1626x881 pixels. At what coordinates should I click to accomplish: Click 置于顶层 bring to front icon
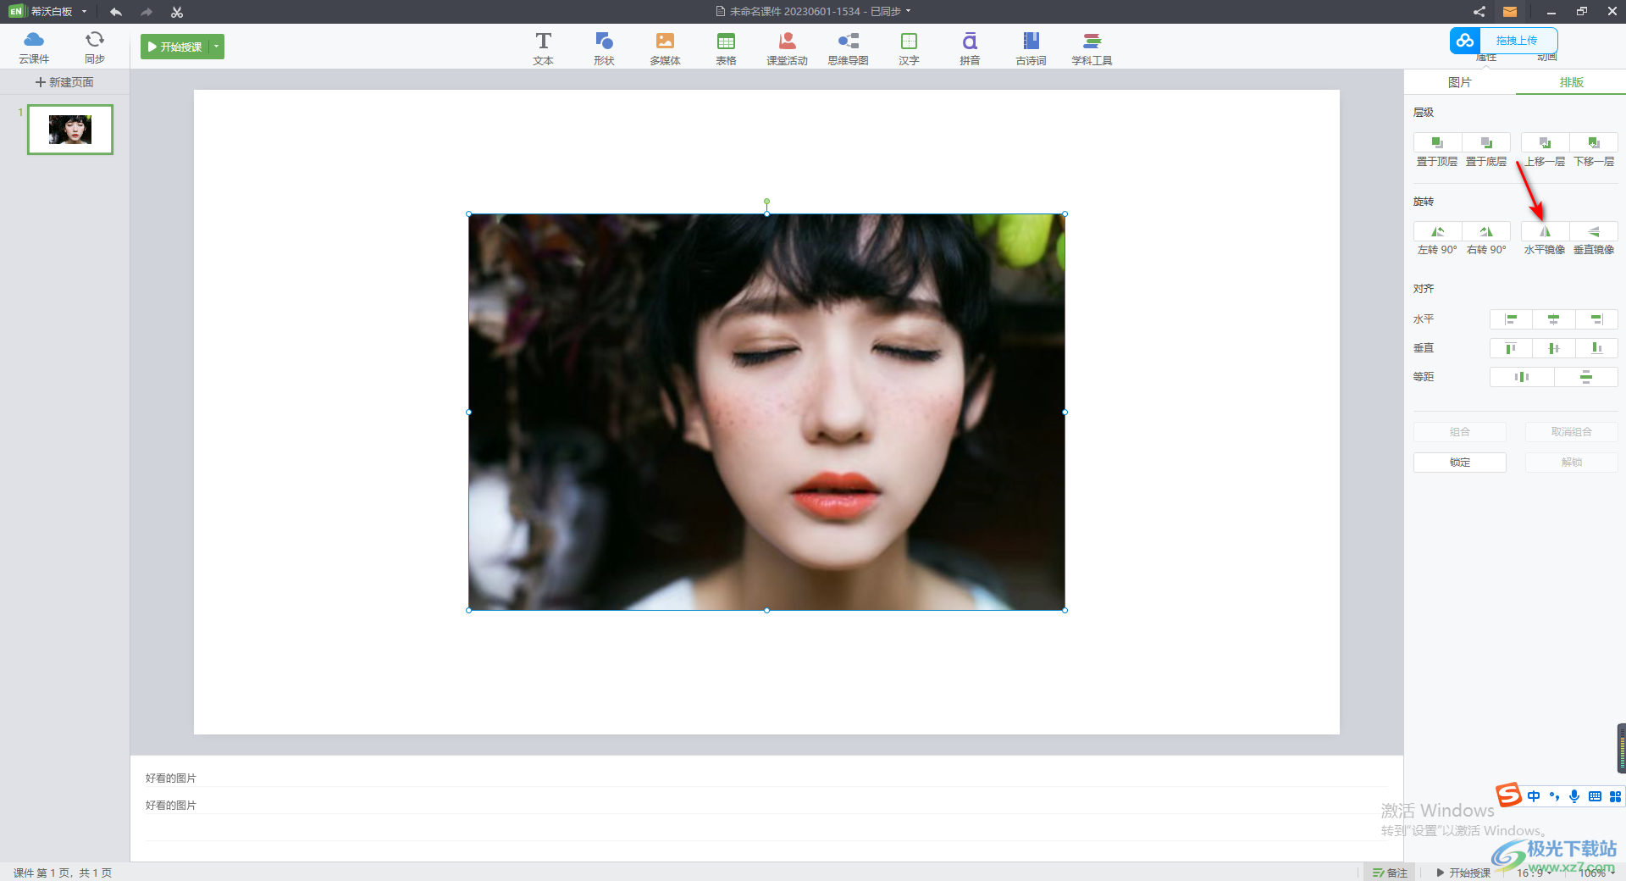[1437, 142]
